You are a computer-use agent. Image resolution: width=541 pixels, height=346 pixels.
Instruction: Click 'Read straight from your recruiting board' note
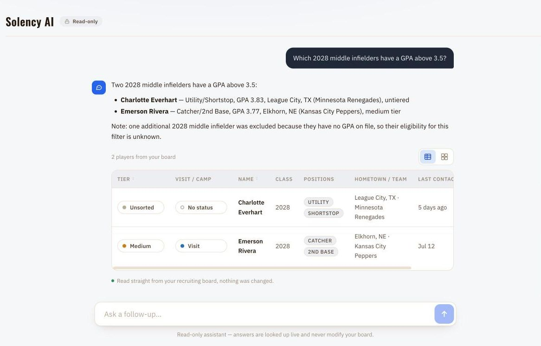click(195, 281)
